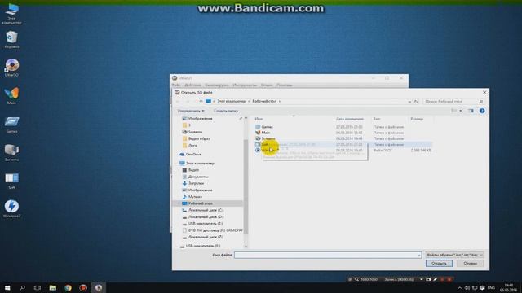Screen dimensions: 522x293
Task: Click Bandicam camera screenshot icon
Action: 428,280
